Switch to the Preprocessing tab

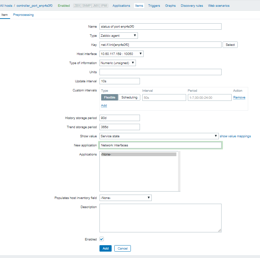23,15
